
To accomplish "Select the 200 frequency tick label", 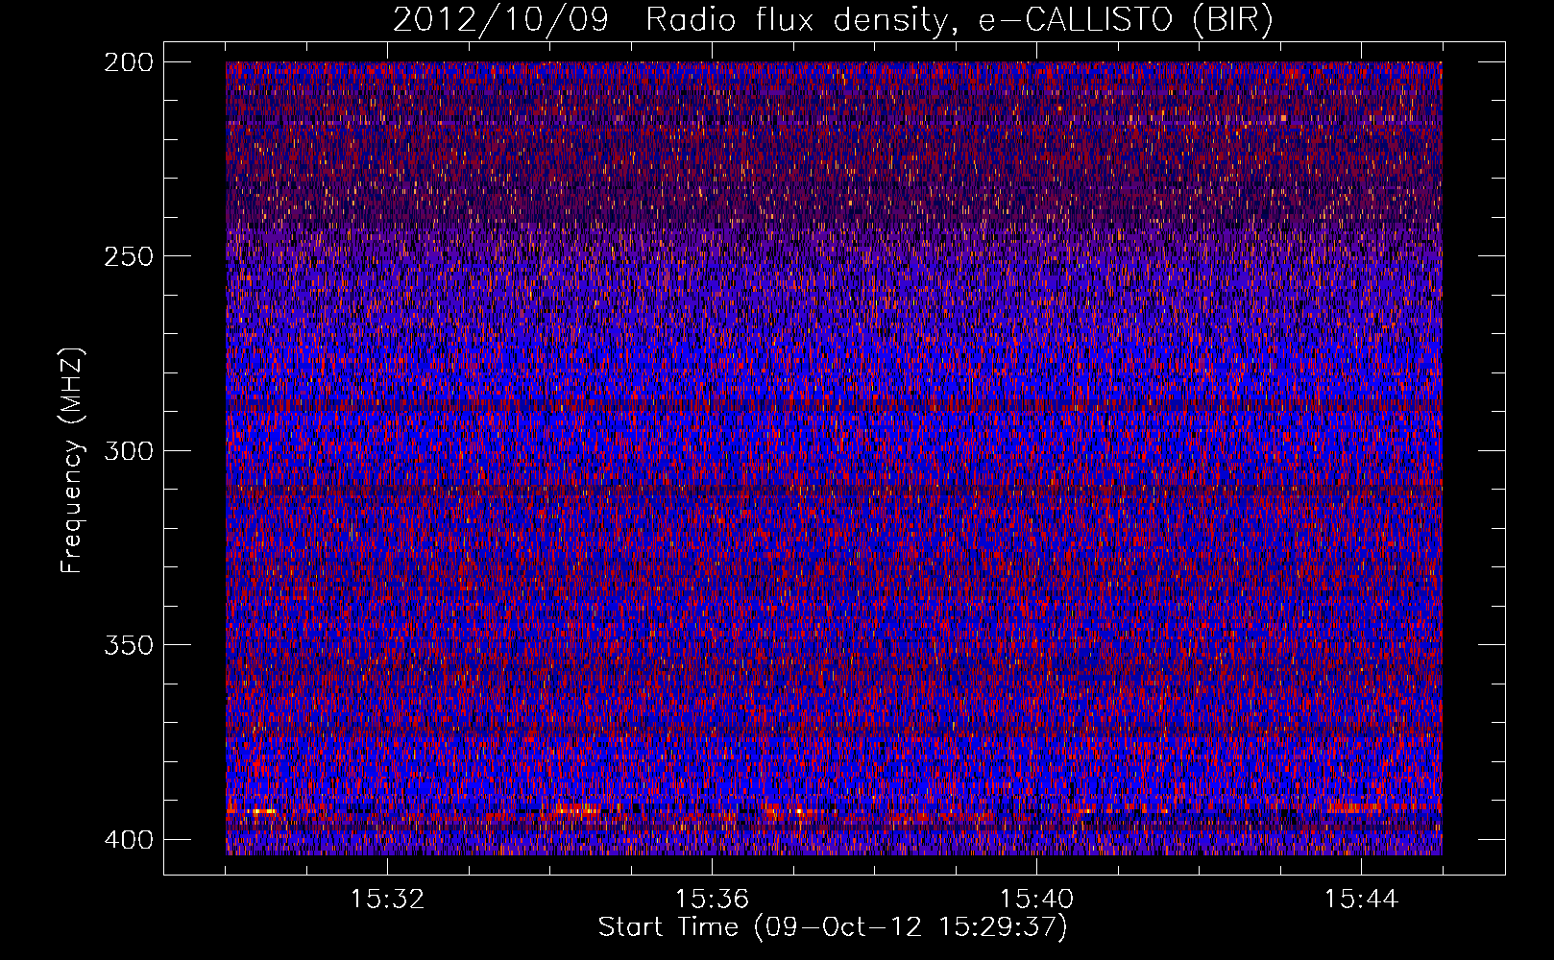I will coord(128,62).
